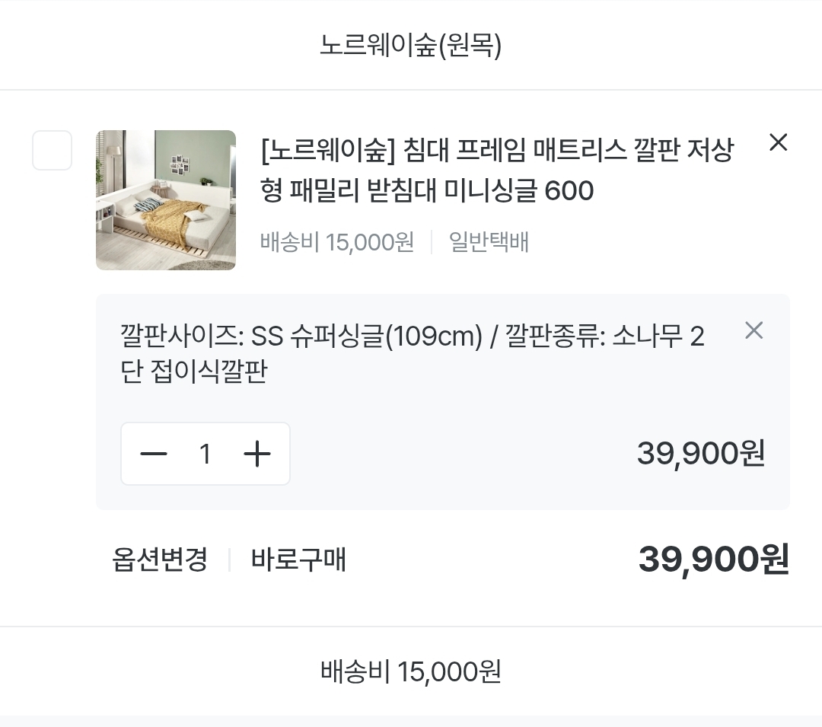Click the 옵션변경 link
The height and width of the screenshot is (727, 822).
160,560
